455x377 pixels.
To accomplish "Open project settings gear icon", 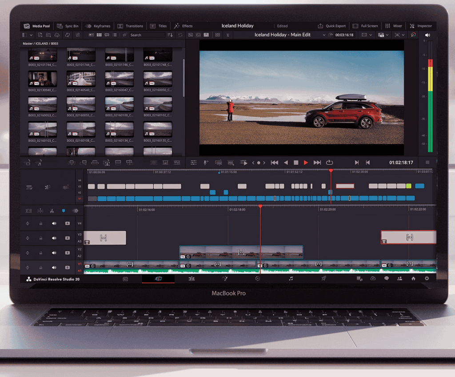I will [x=427, y=278].
